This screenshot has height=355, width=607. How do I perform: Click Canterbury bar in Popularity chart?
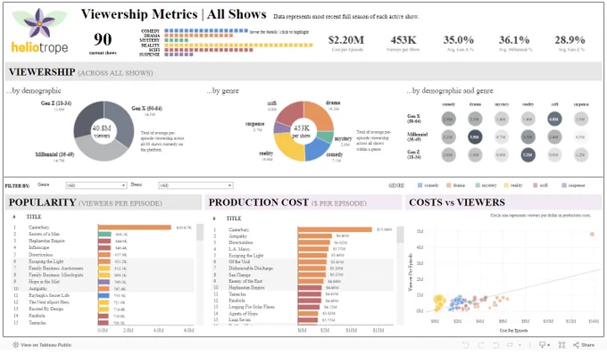point(134,227)
